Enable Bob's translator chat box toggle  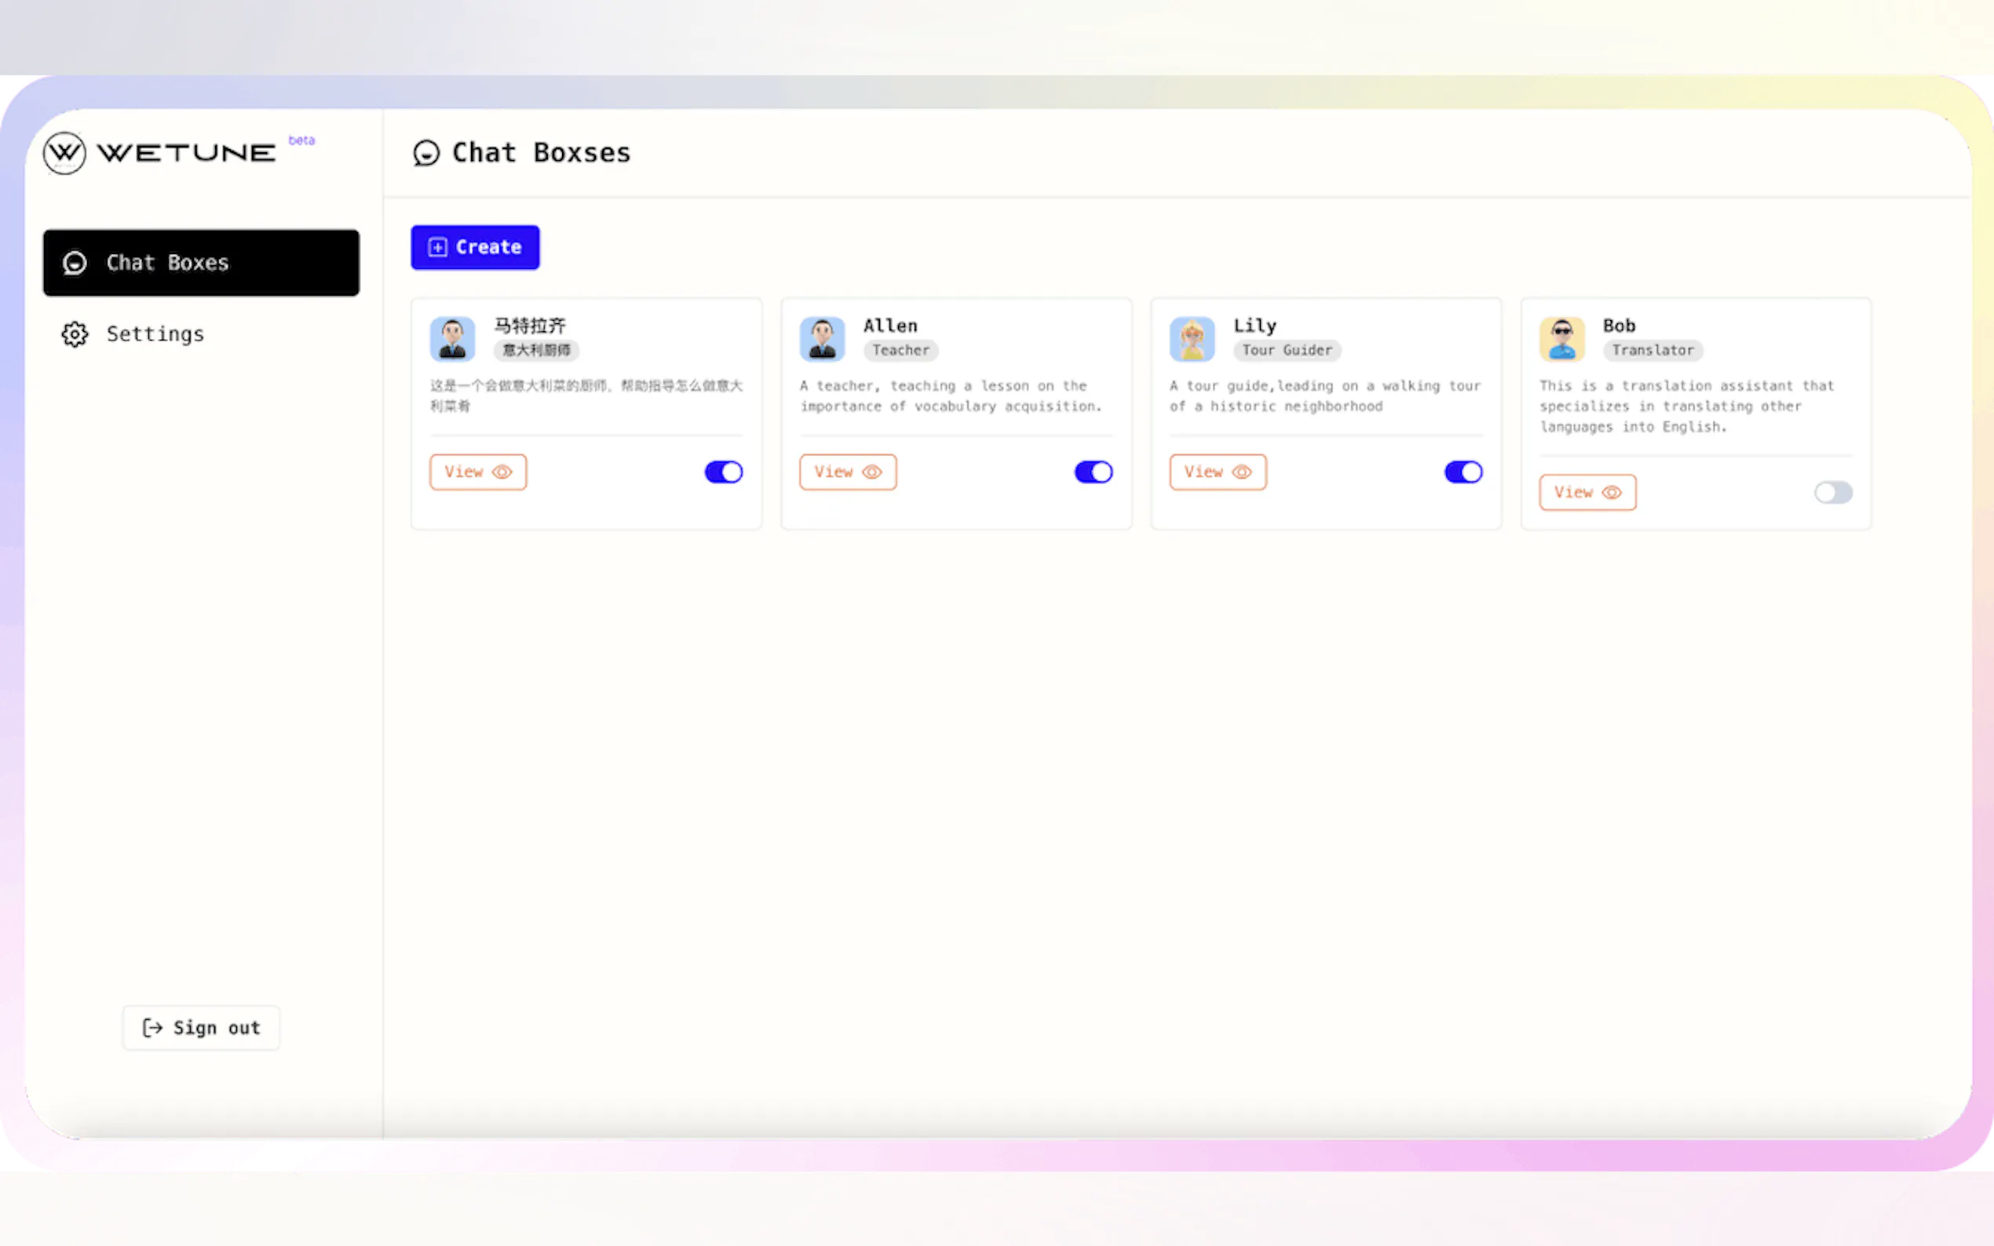[1832, 493]
